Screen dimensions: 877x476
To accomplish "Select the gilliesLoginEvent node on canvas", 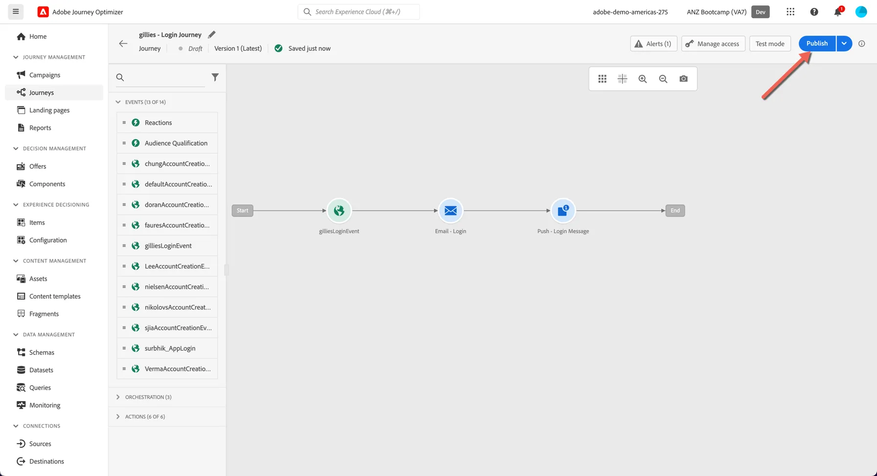I will [339, 211].
